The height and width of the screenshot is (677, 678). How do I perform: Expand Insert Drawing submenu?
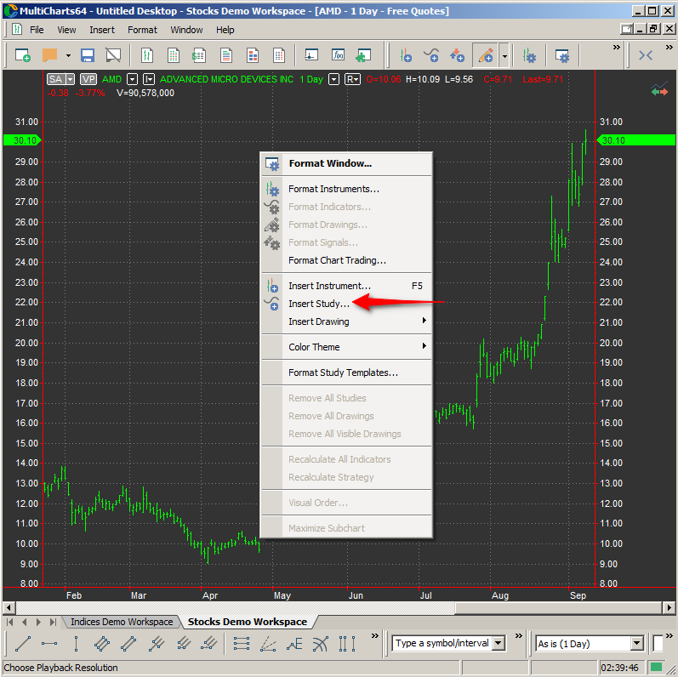click(347, 321)
